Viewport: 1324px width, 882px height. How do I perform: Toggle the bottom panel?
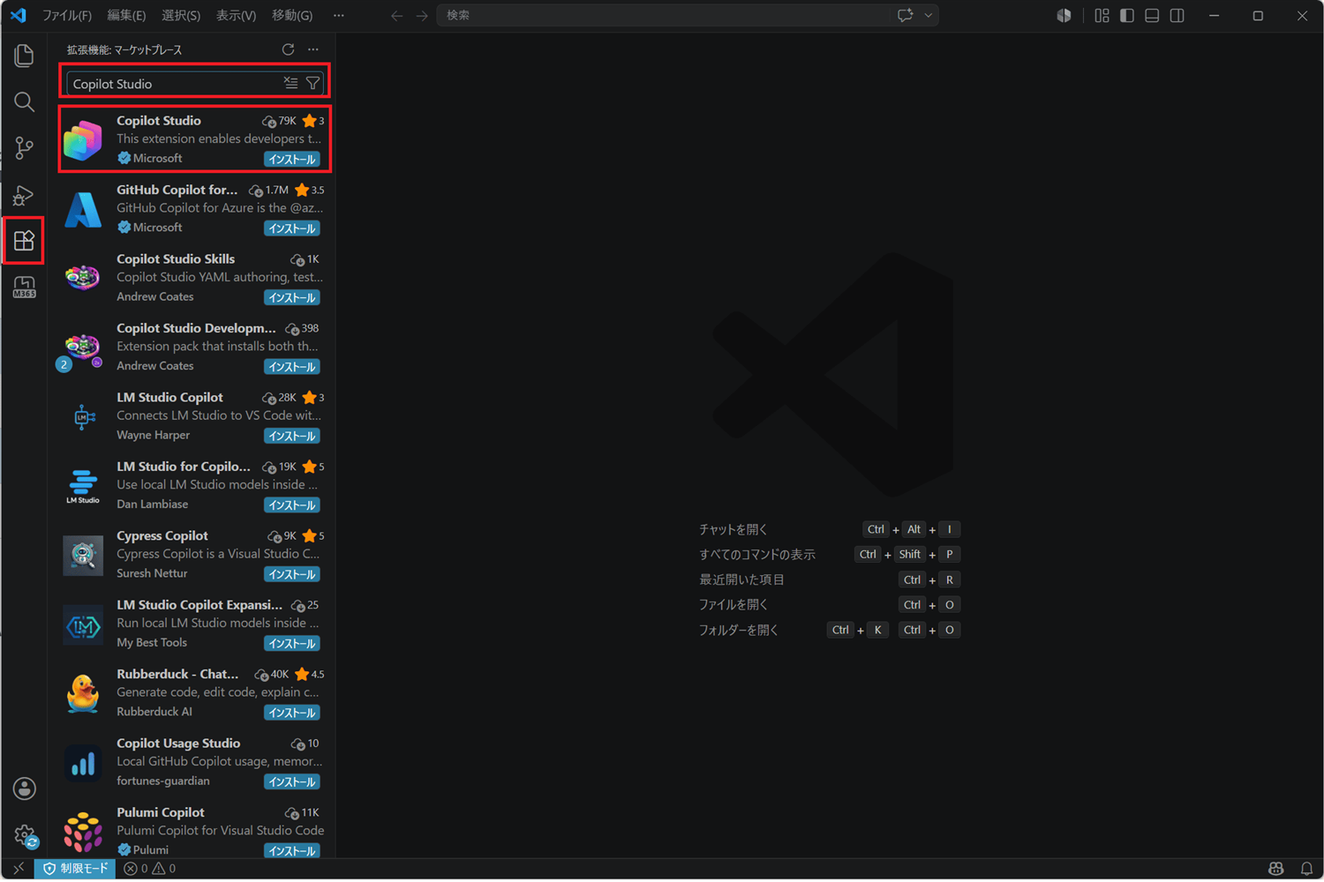pyautogui.click(x=1152, y=16)
